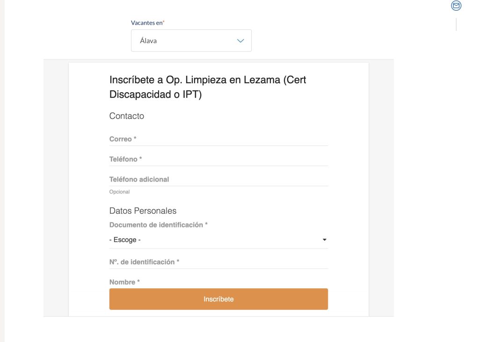
Task: Click the selected Álava value text
Action: coord(148,41)
